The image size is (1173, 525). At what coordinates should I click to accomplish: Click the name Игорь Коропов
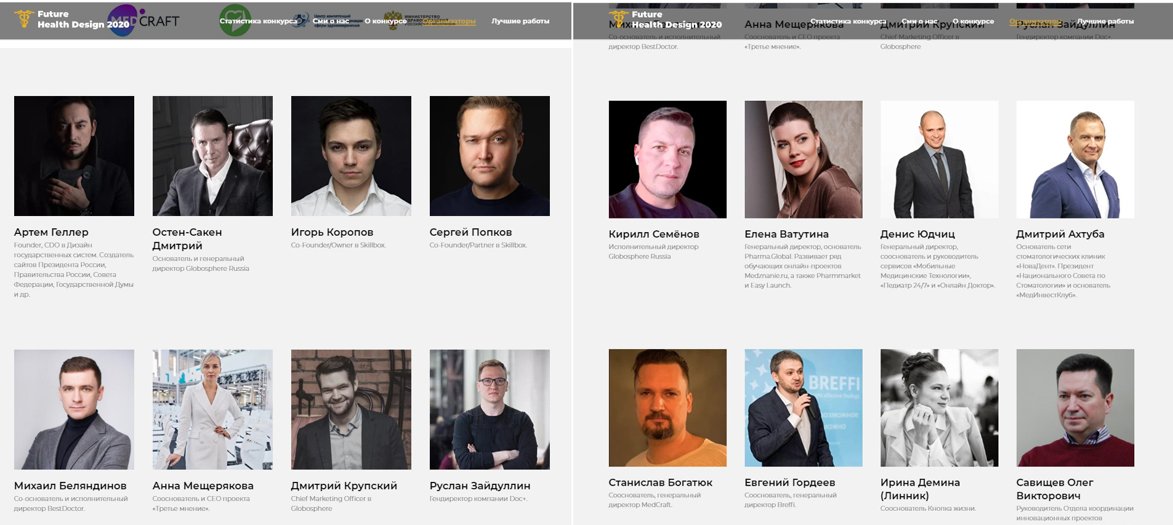[x=332, y=232]
